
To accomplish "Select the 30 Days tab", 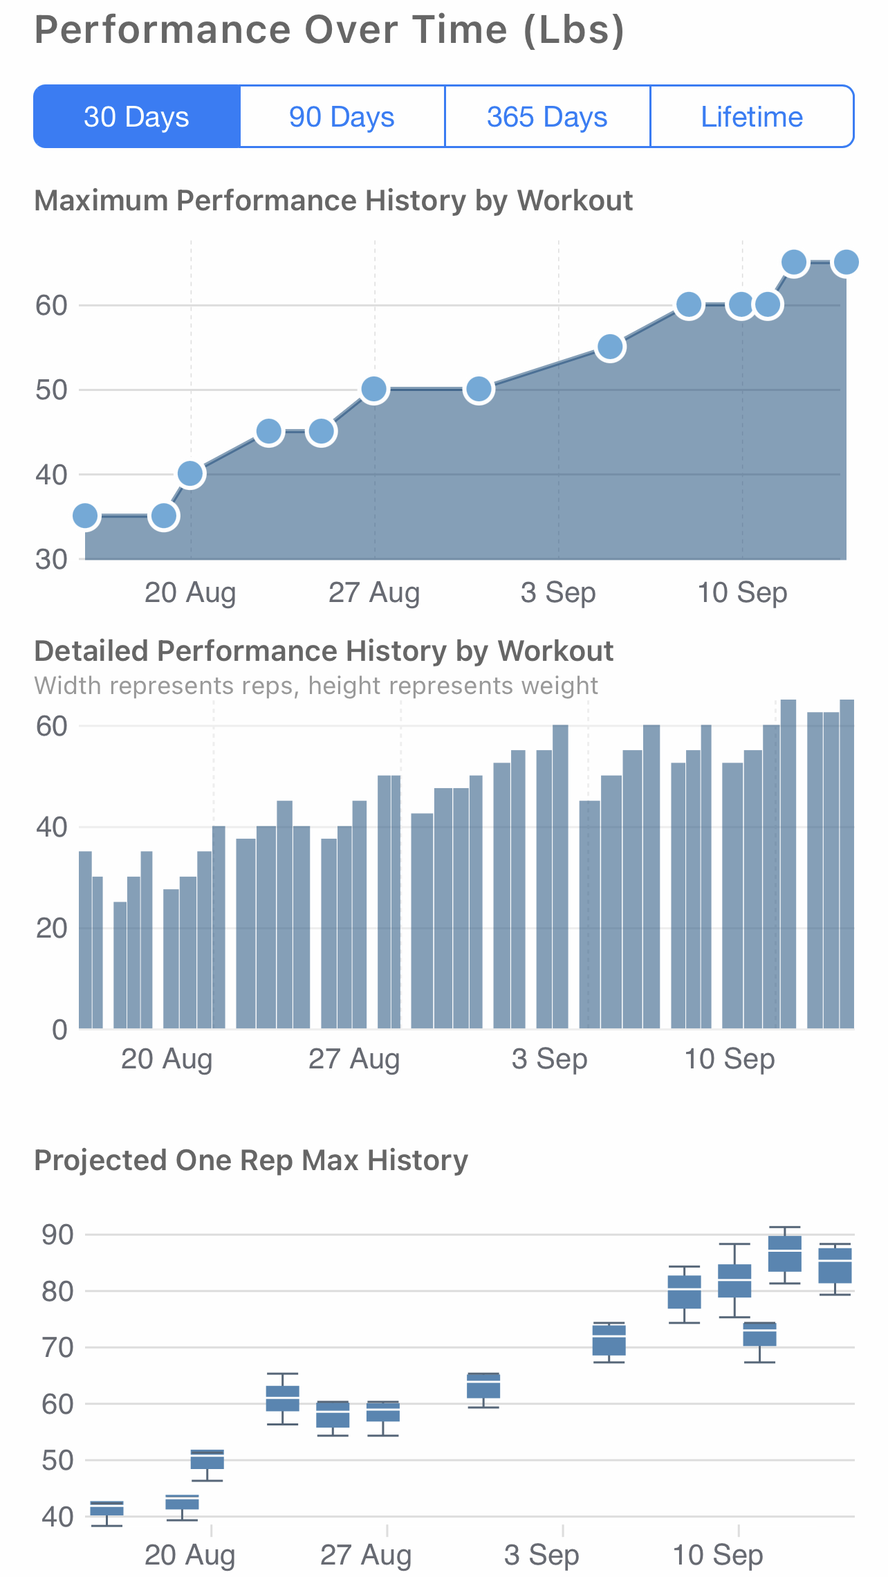I will (137, 116).
